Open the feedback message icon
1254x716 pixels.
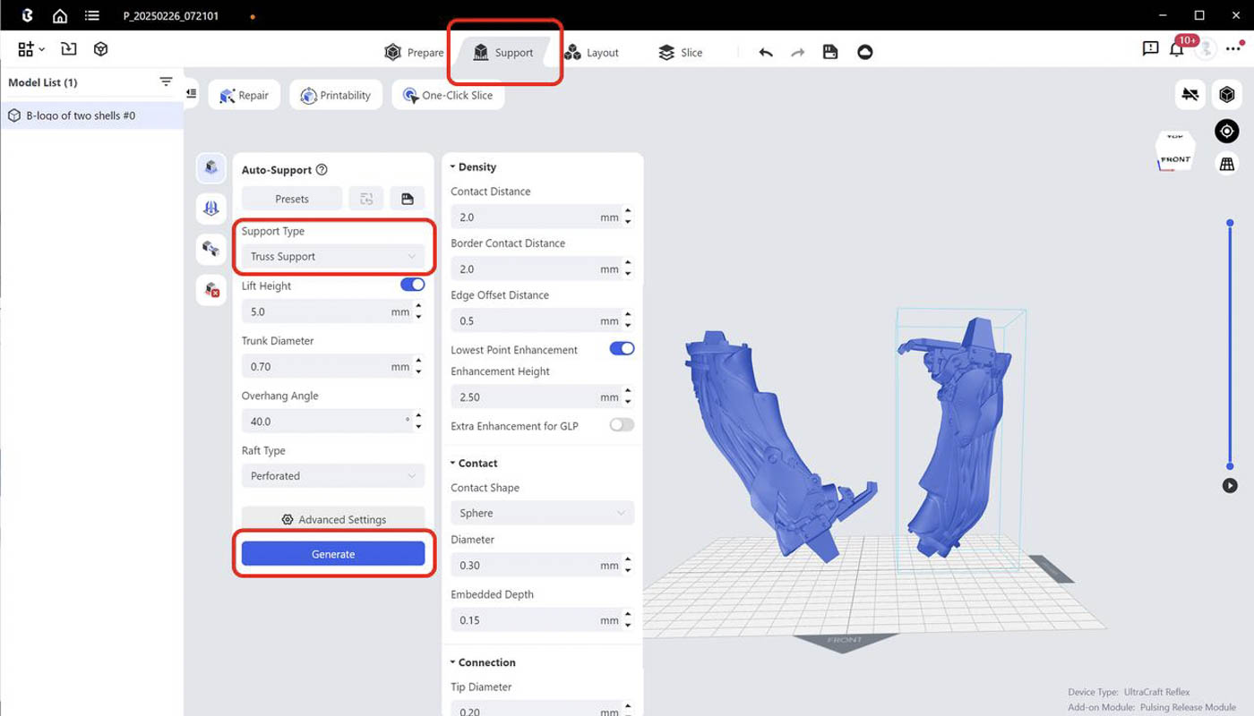(1151, 48)
